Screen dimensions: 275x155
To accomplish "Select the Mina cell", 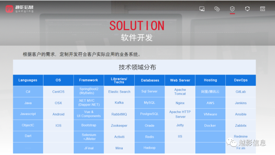I will [x=119, y=148].
